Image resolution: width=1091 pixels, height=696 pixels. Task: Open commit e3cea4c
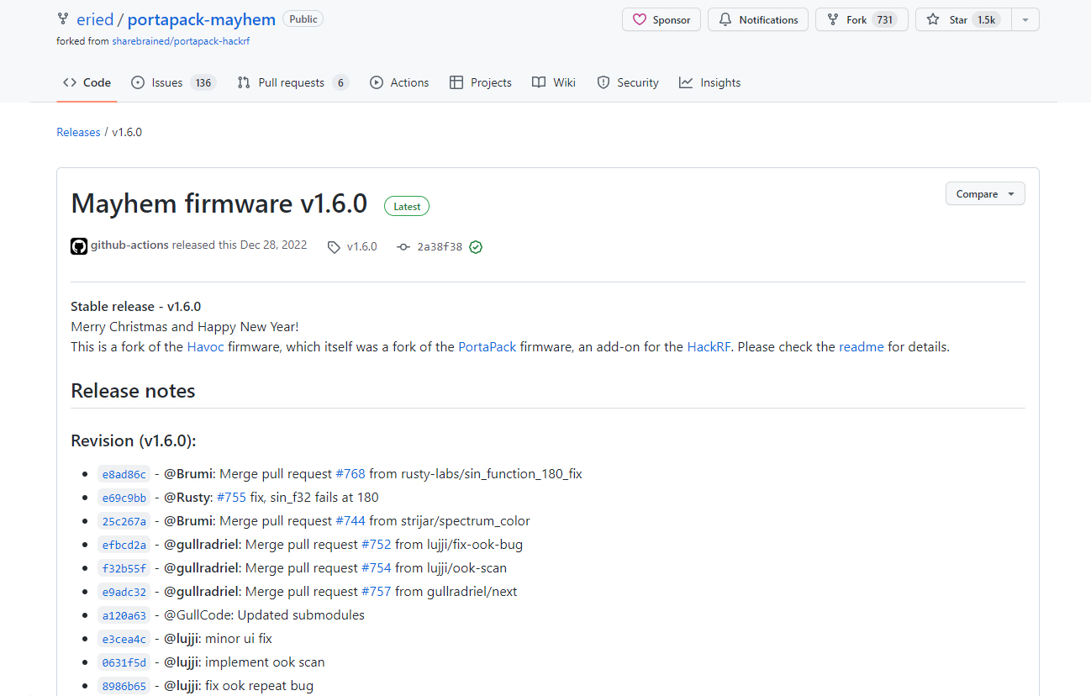124,639
